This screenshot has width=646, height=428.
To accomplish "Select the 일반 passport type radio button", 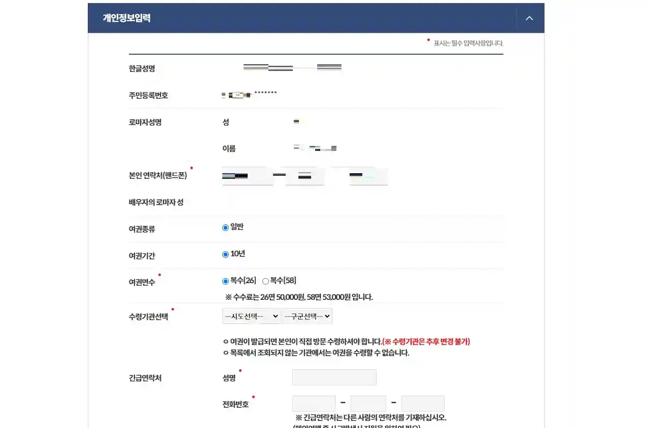I will (225, 227).
